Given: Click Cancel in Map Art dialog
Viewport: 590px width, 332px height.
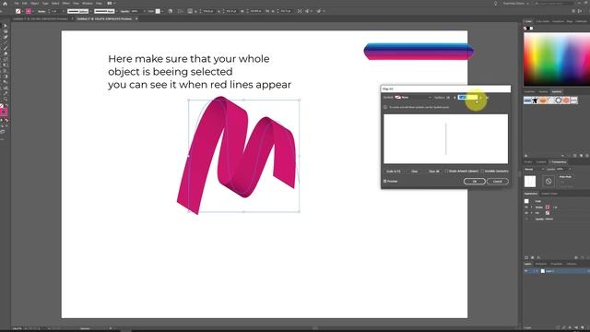Looking at the screenshot, I should click(x=498, y=181).
